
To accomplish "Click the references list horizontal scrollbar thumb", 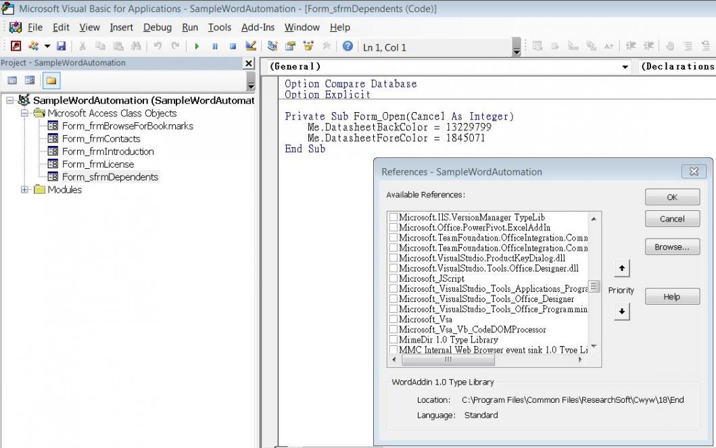I will click(x=448, y=359).
